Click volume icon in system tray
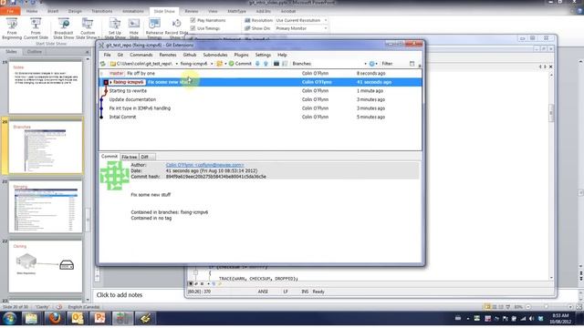 coord(531,319)
